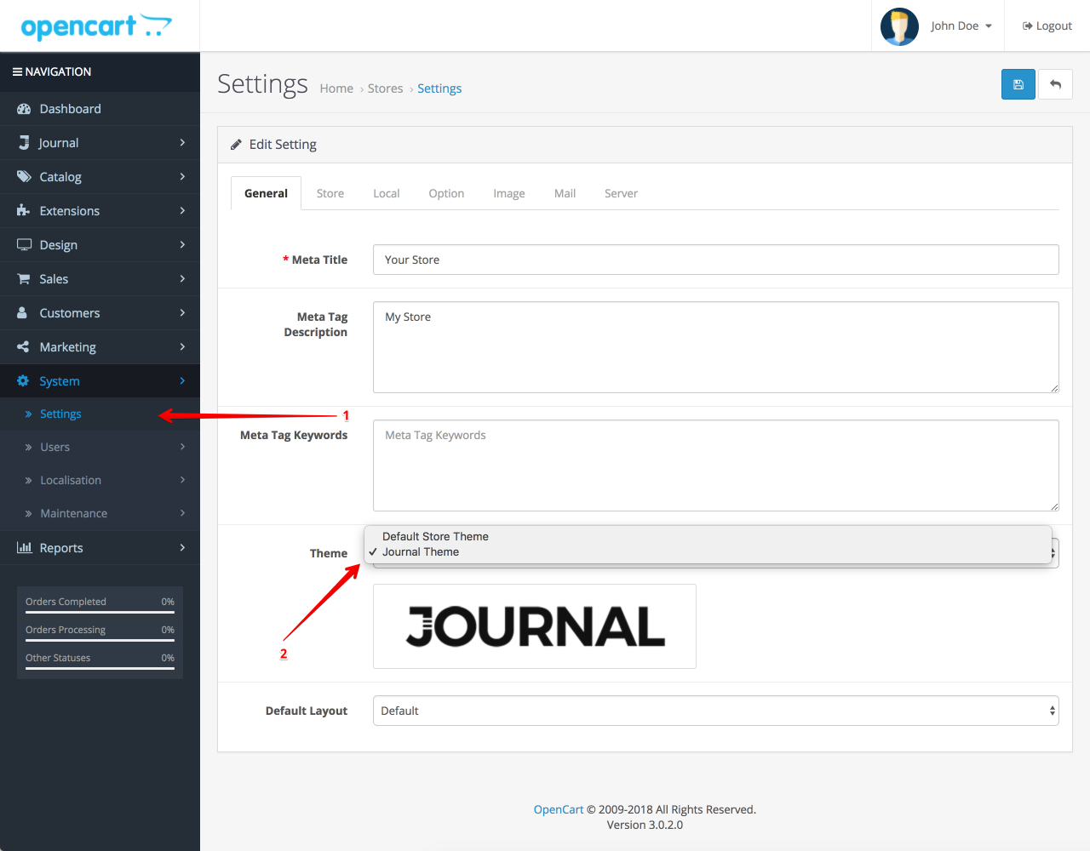Expand the Marketing menu chevron

(182, 347)
